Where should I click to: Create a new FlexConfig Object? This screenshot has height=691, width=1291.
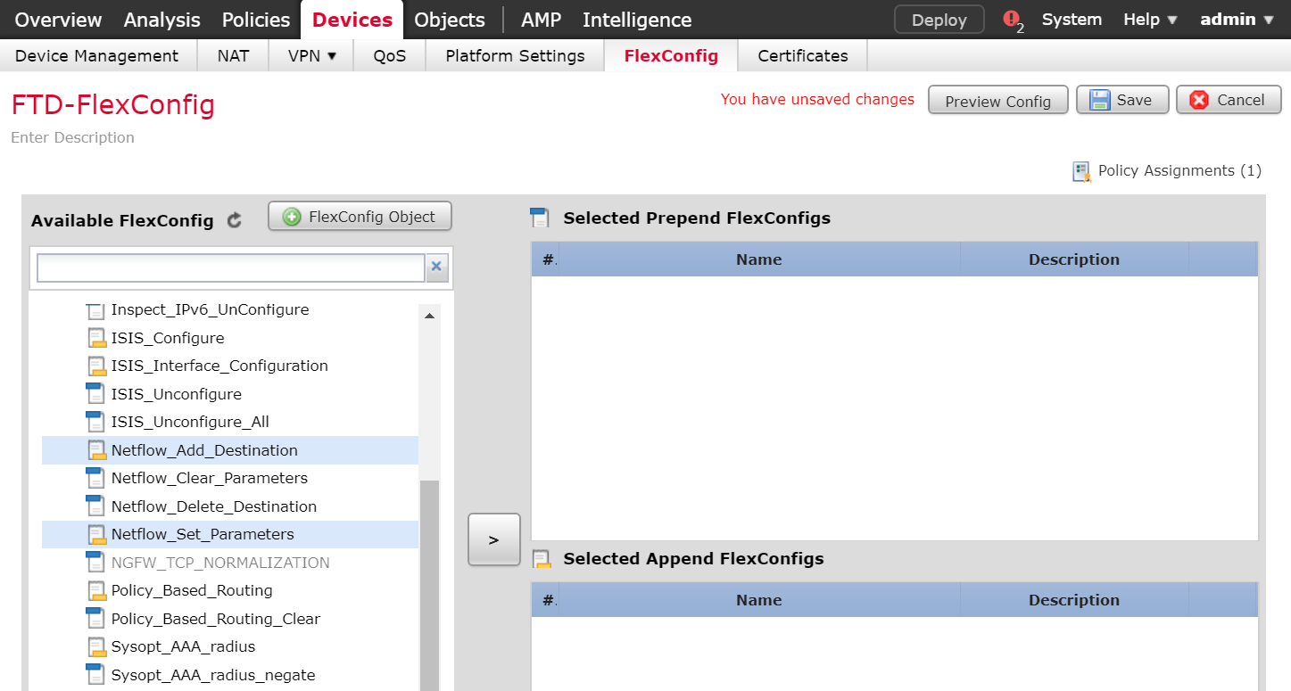[360, 217]
